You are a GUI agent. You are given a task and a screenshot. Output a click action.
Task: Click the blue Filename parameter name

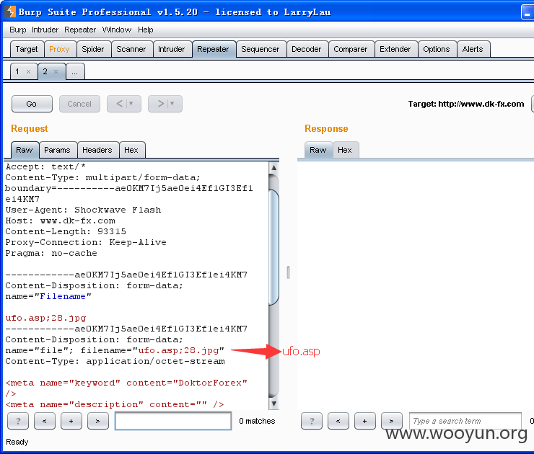pos(63,297)
